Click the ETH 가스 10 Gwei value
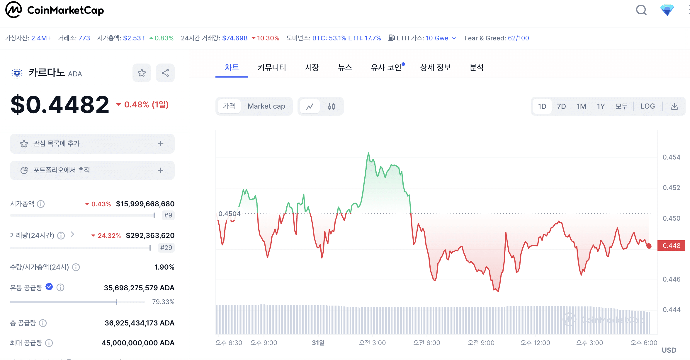This screenshot has height=360, width=690. pos(438,38)
